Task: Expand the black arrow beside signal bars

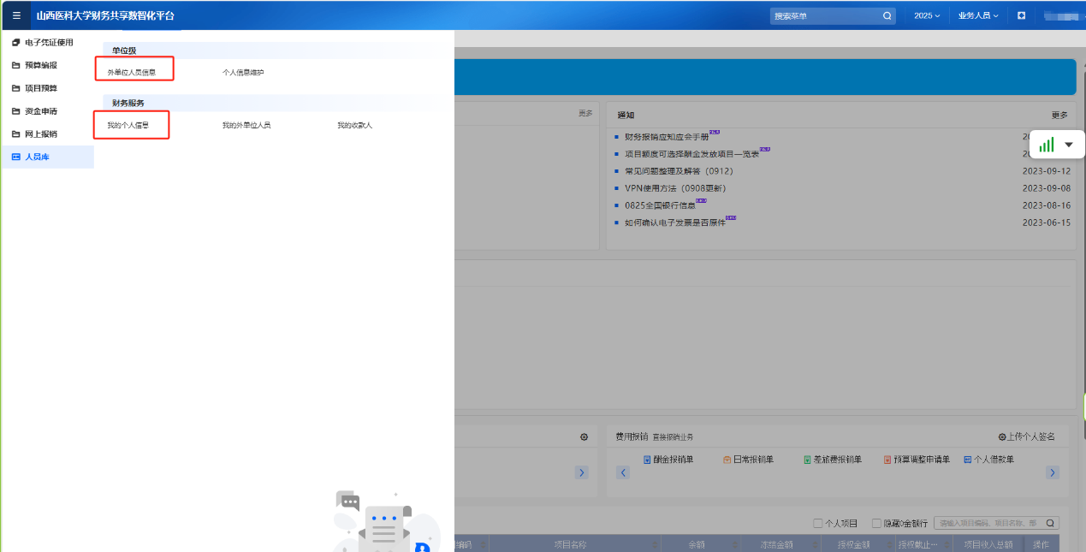Action: [1068, 145]
